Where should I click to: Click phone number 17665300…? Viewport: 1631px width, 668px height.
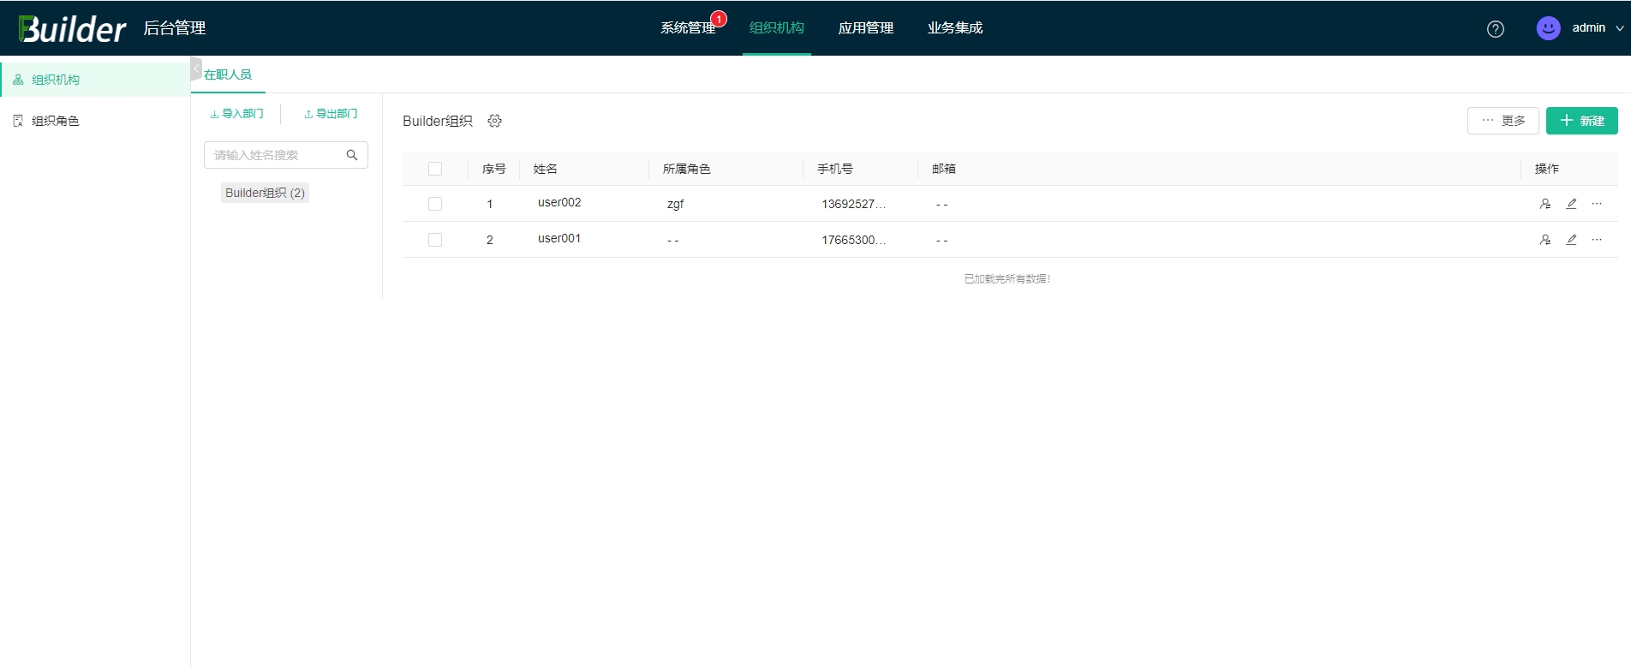point(853,240)
